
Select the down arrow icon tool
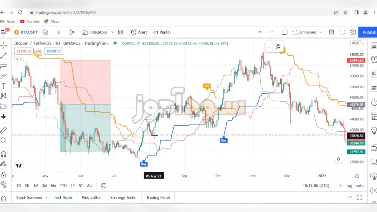pos(4,117)
